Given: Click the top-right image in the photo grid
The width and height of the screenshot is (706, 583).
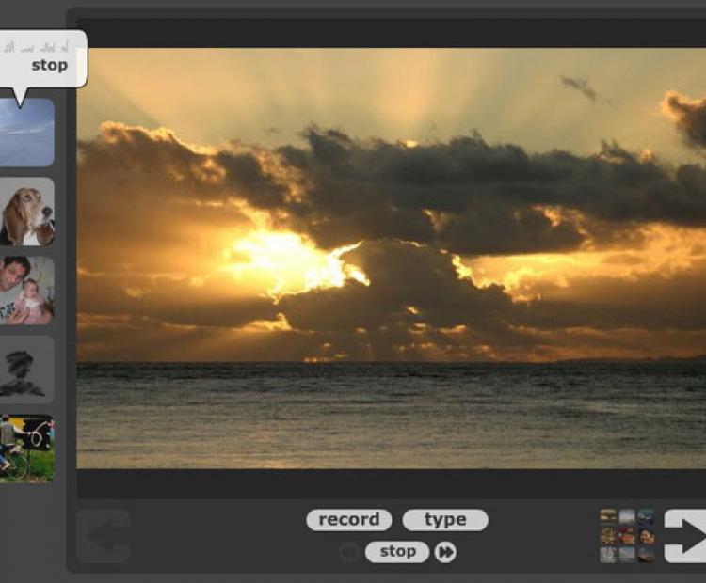Looking at the screenshot, I should [x=646, y=517].
